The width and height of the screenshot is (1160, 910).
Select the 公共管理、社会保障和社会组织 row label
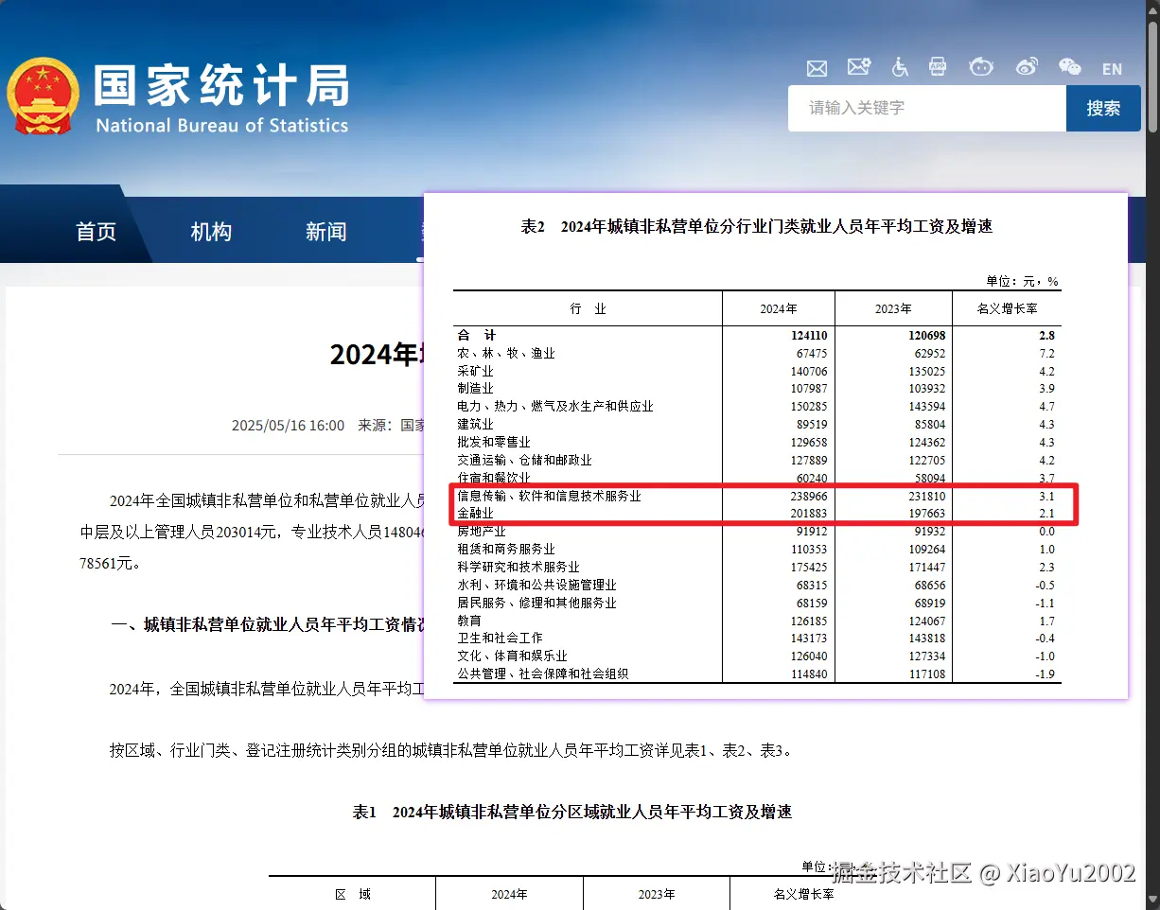click(x=542, y=674)
